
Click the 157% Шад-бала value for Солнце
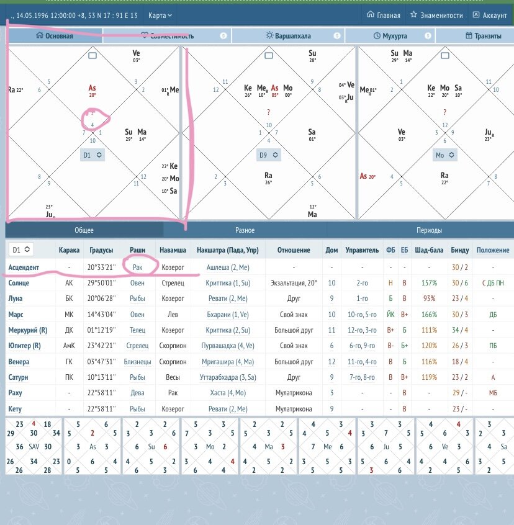pos(429,283)
